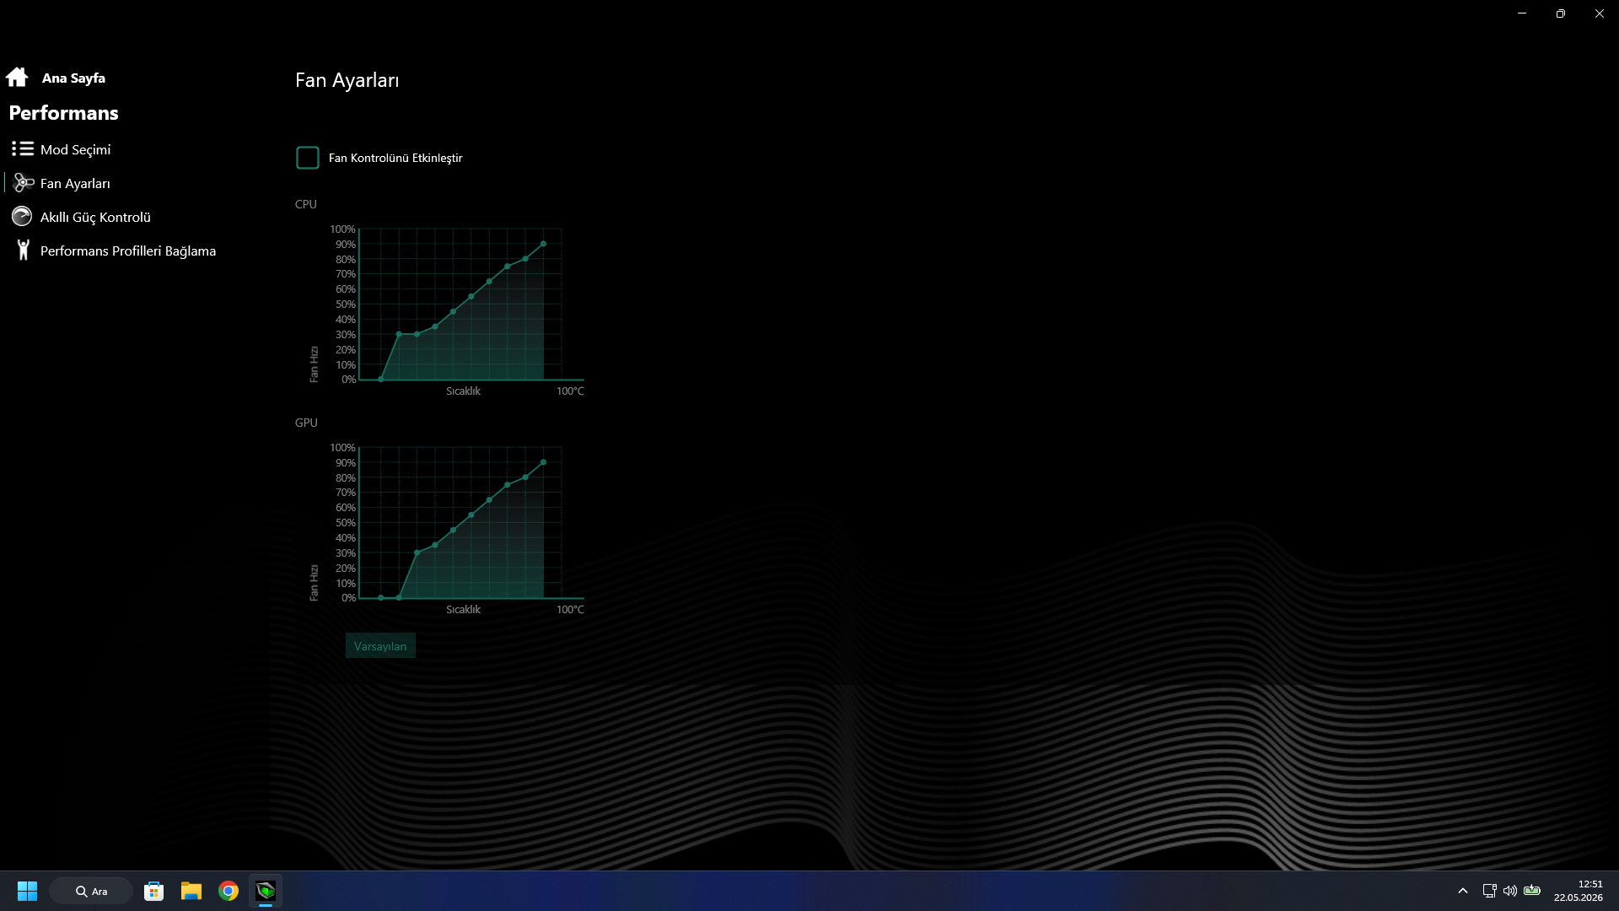1619x911 pixels.
Task: Enable the Fan Kontrolünü Etkinleştir checkbox
Action: click(308, 158)
